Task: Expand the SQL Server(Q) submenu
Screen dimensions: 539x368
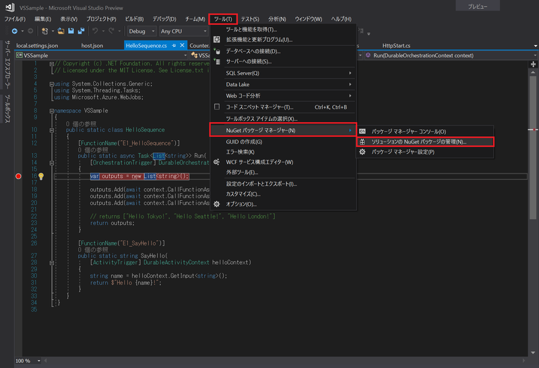Action: 283,73
